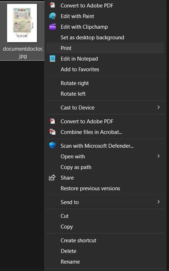Click the Paint palette icon
This screenshot has height=271, width=169.
click(52, 16)
